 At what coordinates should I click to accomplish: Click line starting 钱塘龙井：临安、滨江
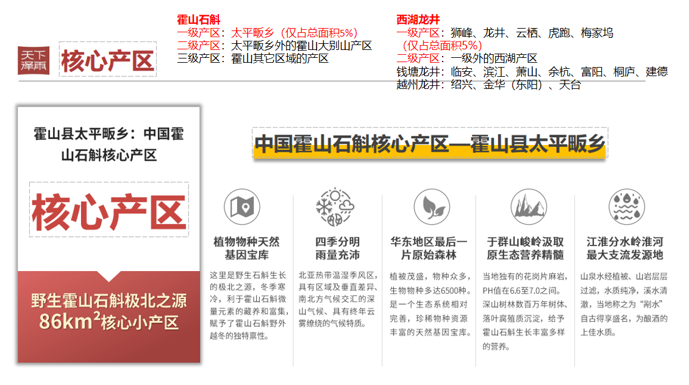(x=532, y=71)
